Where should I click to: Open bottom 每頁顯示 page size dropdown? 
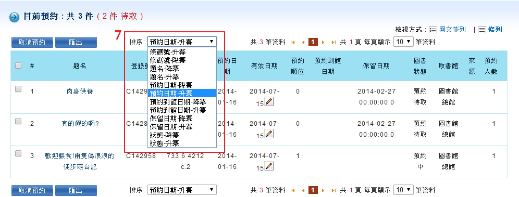403,190
